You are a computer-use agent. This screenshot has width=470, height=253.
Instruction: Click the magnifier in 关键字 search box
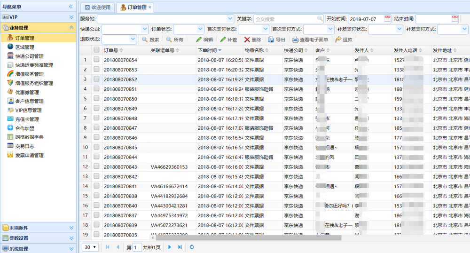[x=320, y=19]
